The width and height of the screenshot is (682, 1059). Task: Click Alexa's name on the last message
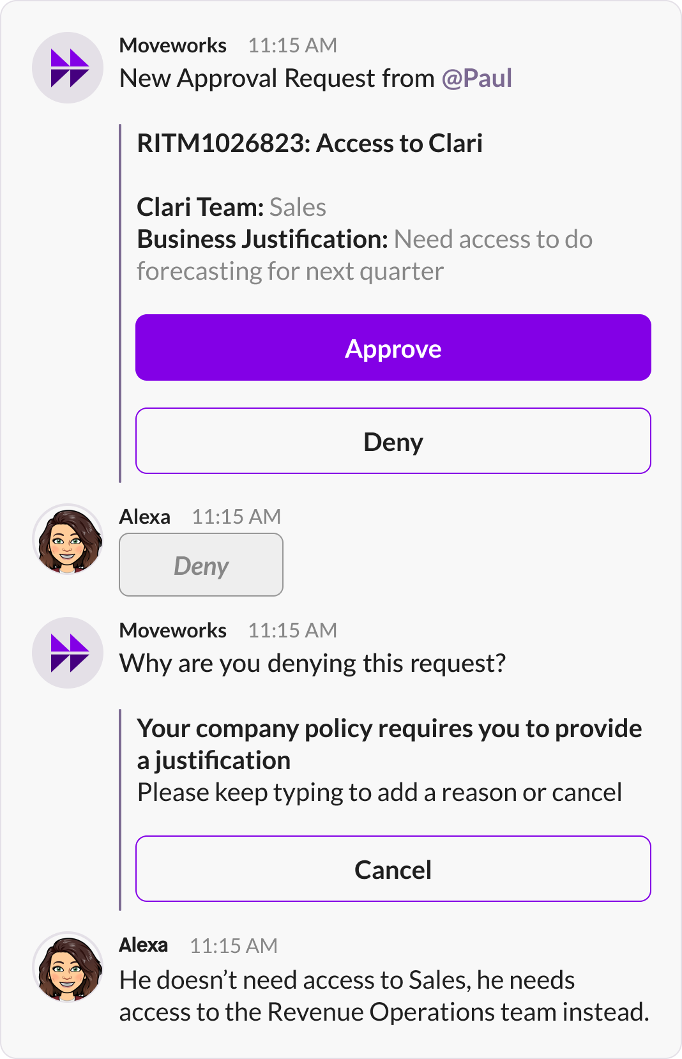[x=144, y=945]
